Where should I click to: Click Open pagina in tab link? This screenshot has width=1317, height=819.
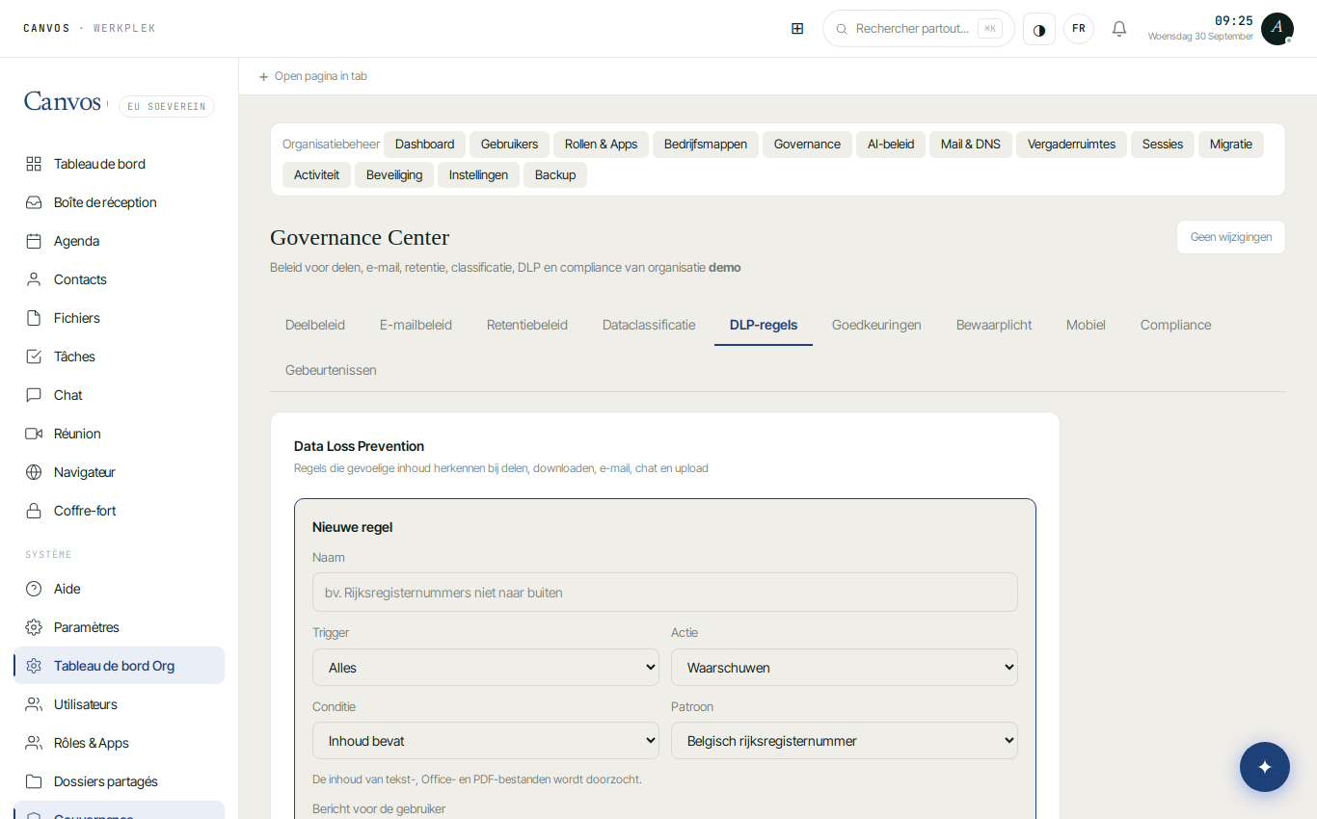pos(312,76)
